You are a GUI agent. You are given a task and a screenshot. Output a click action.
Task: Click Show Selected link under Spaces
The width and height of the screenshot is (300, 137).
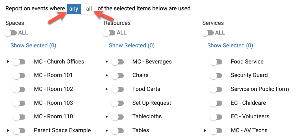coord(33,45)
